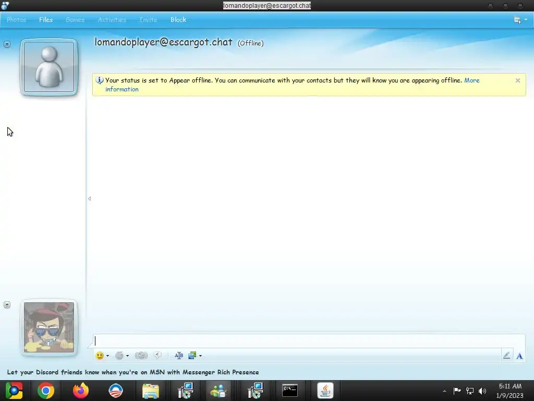Screen dimensions: 534x401
Task: Dismiss the Appear offline notification with X
Action: pyautogui.click(x=518, y=80)
